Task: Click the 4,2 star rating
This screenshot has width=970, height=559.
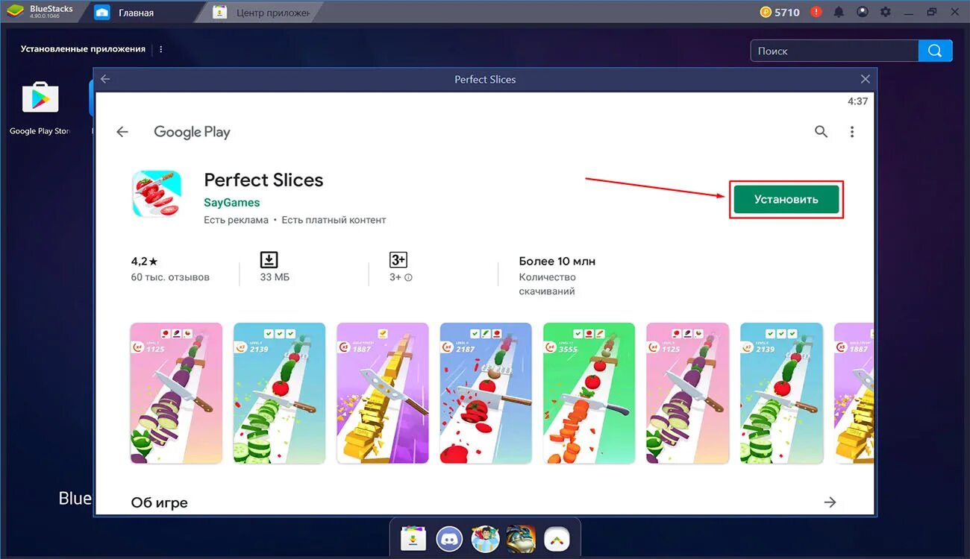Action: pyautogui.click(x=145, y=261)
